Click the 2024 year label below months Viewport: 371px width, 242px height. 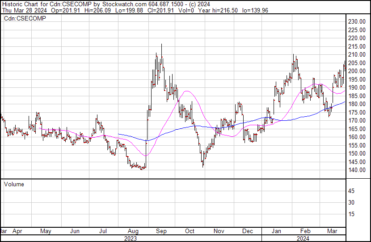(304, 238)
